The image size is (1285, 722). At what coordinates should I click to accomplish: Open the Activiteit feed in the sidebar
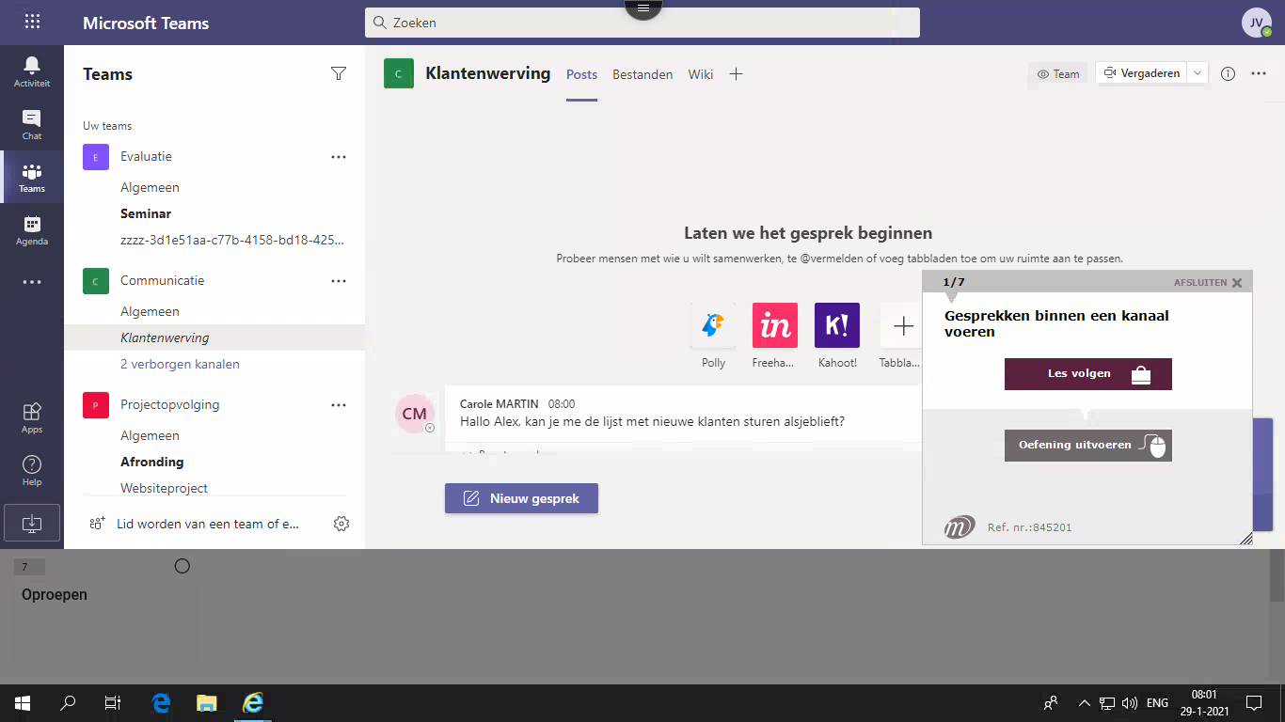tap(31, 68)
